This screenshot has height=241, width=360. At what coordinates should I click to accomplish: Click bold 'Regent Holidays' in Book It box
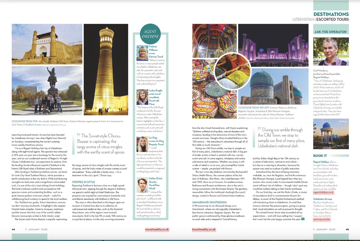pyautogui.click(x=321, y=162)
